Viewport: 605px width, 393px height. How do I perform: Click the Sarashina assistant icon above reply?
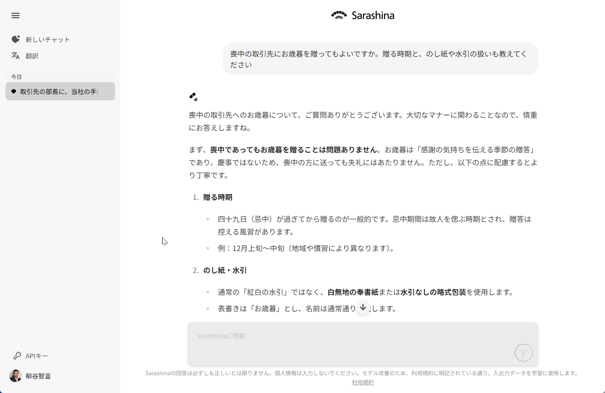click(193, 96)
